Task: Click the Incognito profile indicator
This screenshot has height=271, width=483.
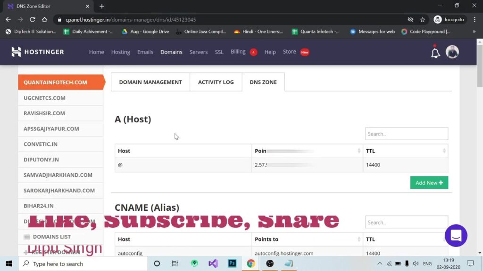Action: pos(449,20)
